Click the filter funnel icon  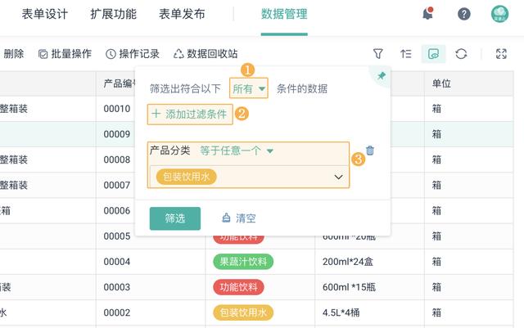tap(378, 54)
